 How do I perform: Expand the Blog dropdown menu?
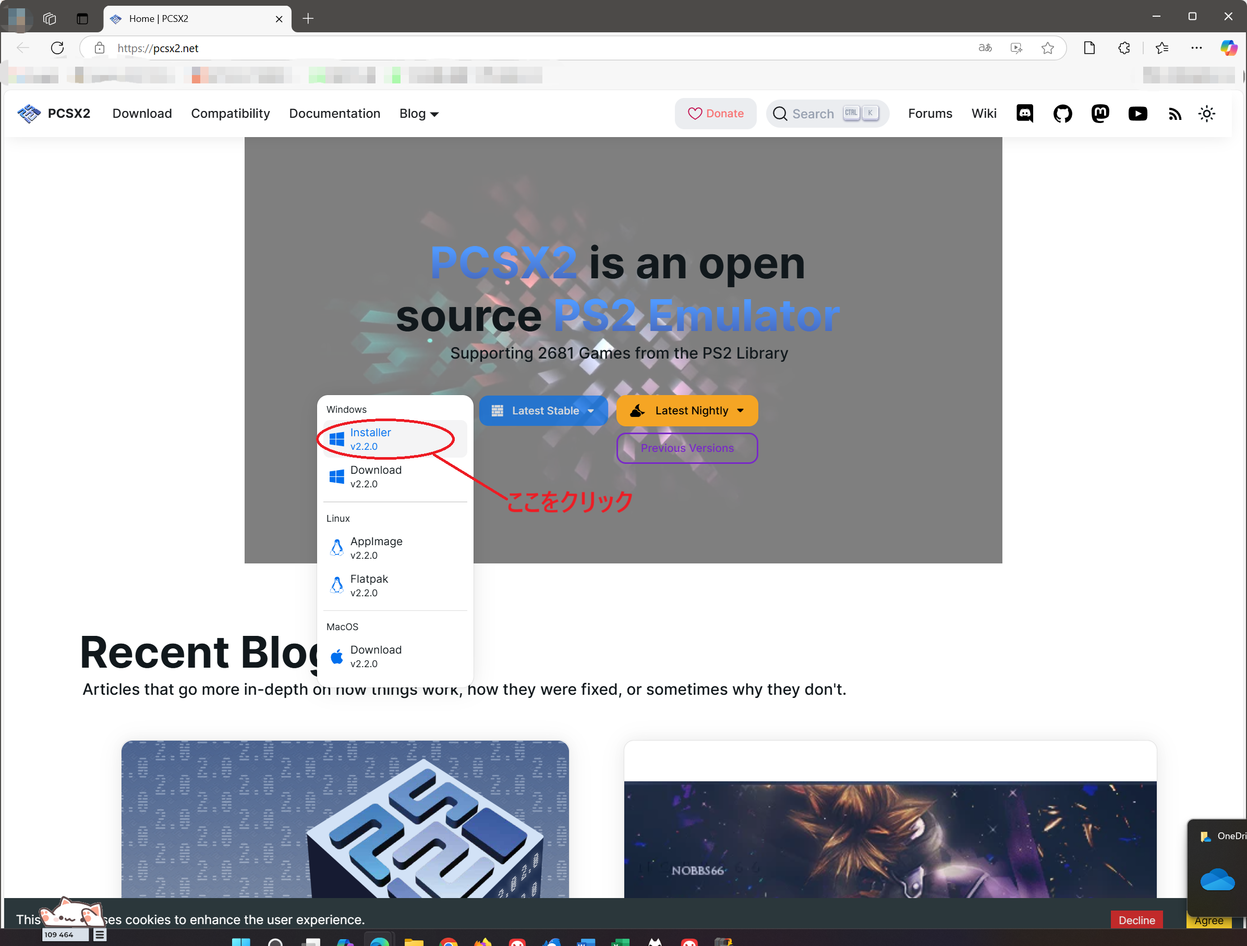pos(419,114)
